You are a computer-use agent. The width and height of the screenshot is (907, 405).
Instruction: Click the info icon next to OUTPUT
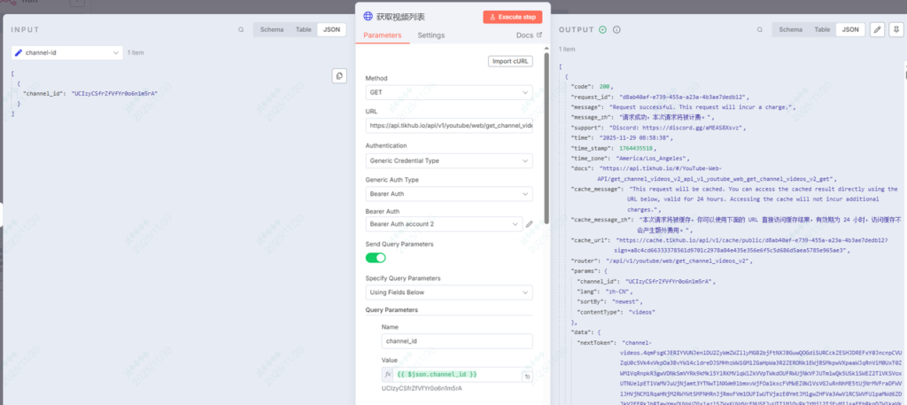tap(616, 29)
